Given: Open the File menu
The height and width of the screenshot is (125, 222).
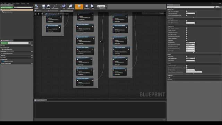Looking at the screenshot, I should (2, 3).
